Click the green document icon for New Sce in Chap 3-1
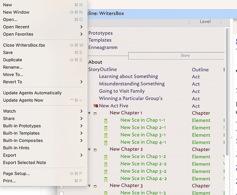237x195 pixels. pos(106,135)
